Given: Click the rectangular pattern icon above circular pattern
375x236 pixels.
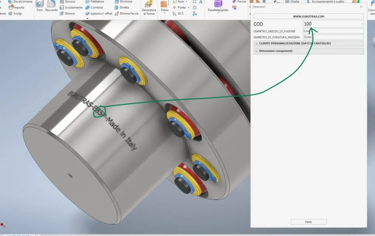Looking at the screenshot, I should (x=195, y=1).
